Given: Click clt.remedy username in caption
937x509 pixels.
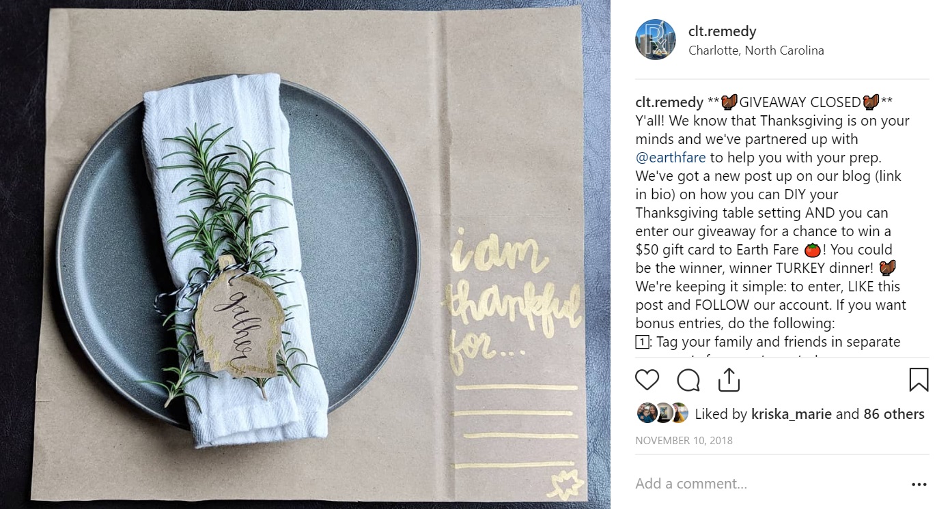Looking at the screenshot, I should [x=669, y=102].
